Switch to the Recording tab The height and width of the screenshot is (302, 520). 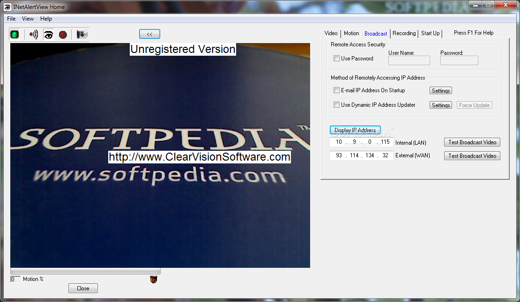[404, 33]
